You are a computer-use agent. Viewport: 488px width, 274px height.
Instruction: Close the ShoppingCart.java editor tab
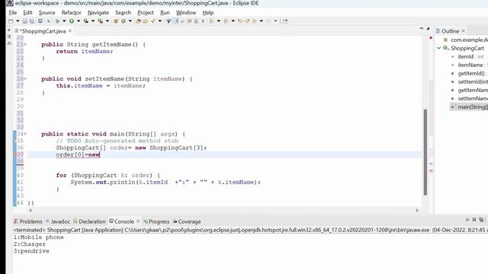(70, 30)
